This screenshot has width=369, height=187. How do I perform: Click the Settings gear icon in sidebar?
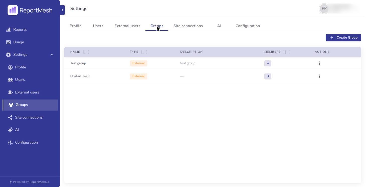(8, 55)
